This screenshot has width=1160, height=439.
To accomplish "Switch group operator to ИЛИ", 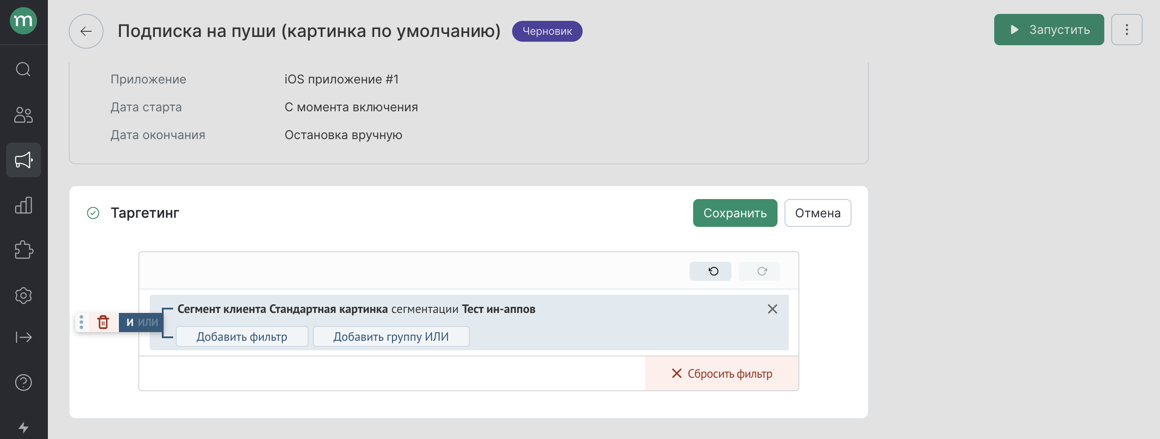I will (148, 322).
